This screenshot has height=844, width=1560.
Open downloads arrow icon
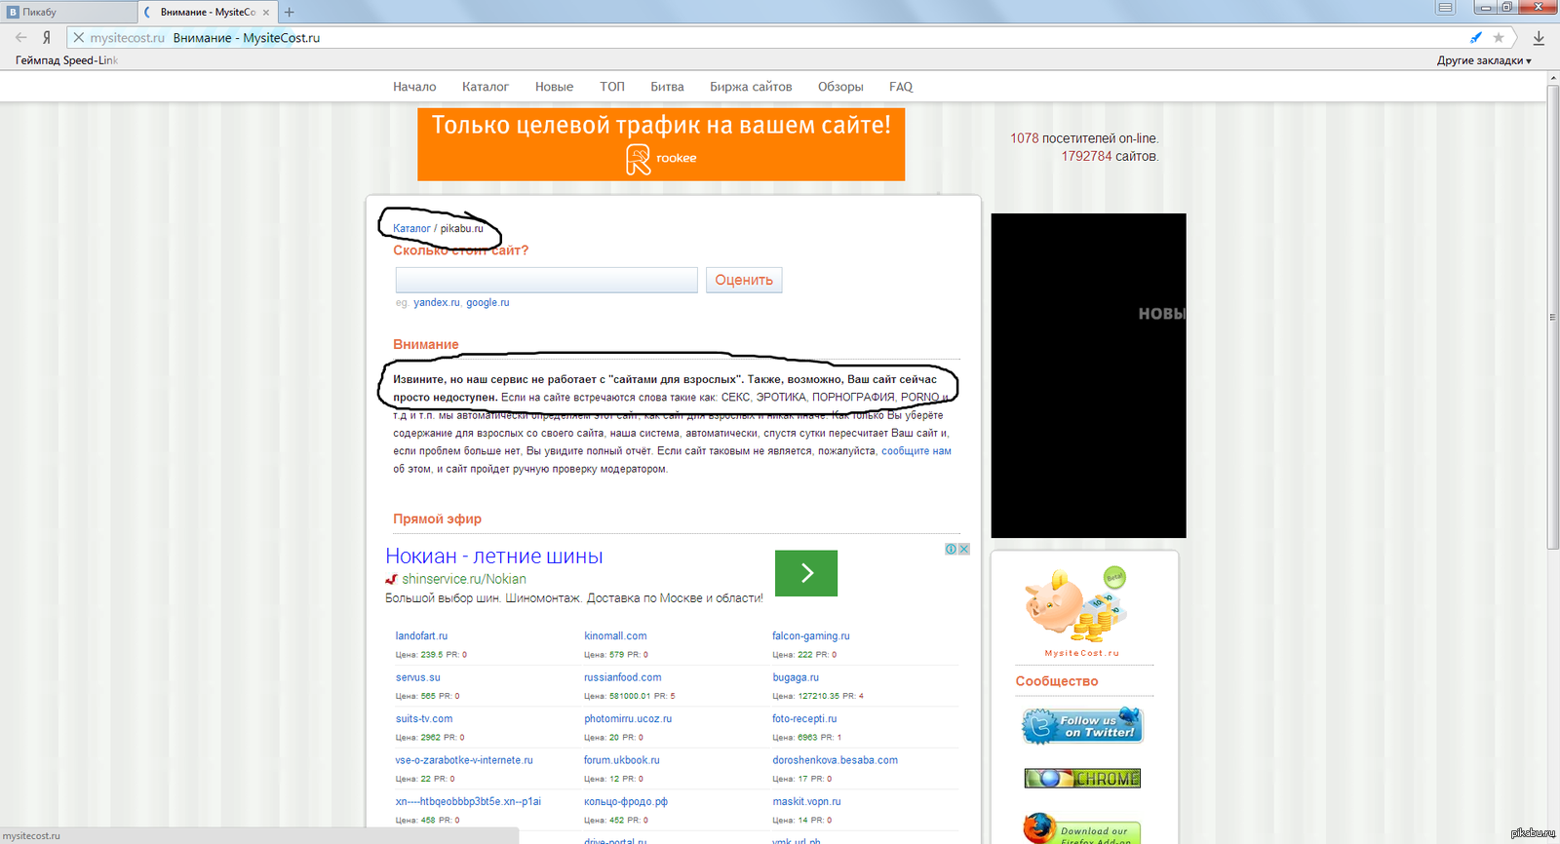pyautogui.click(x=1539, y=37)
